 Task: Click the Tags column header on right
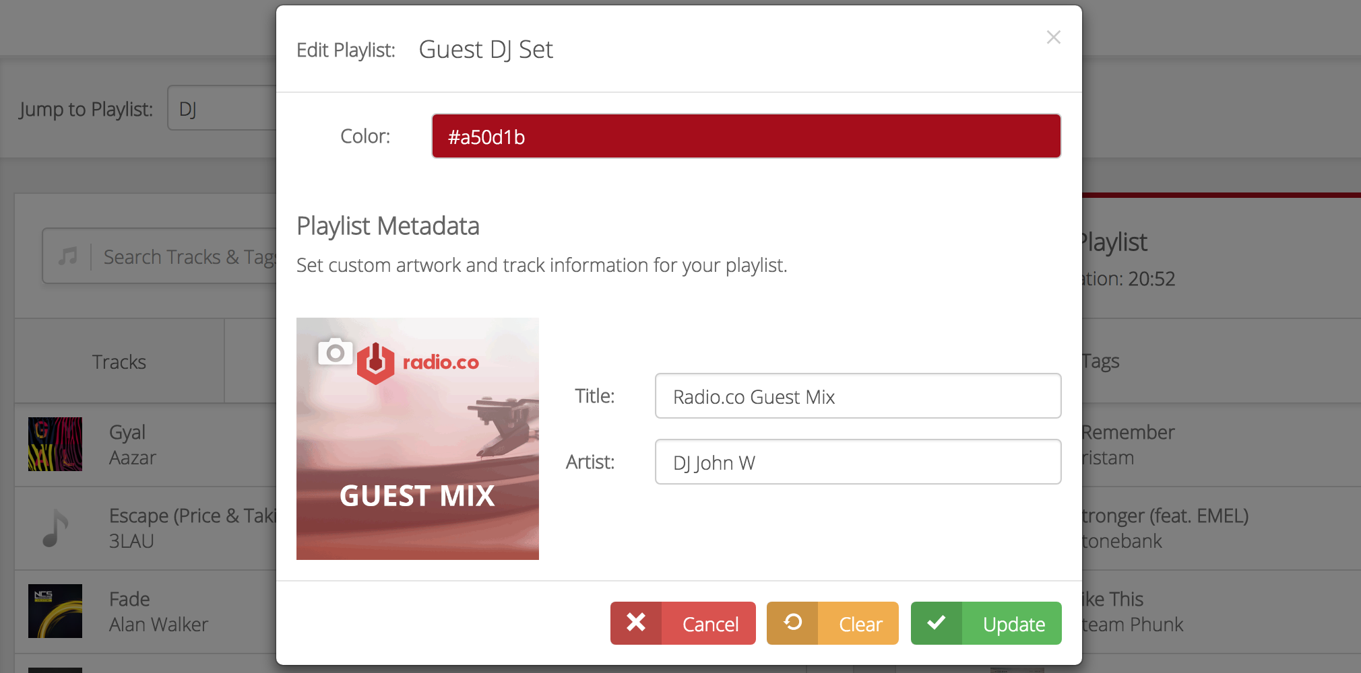1101,361
